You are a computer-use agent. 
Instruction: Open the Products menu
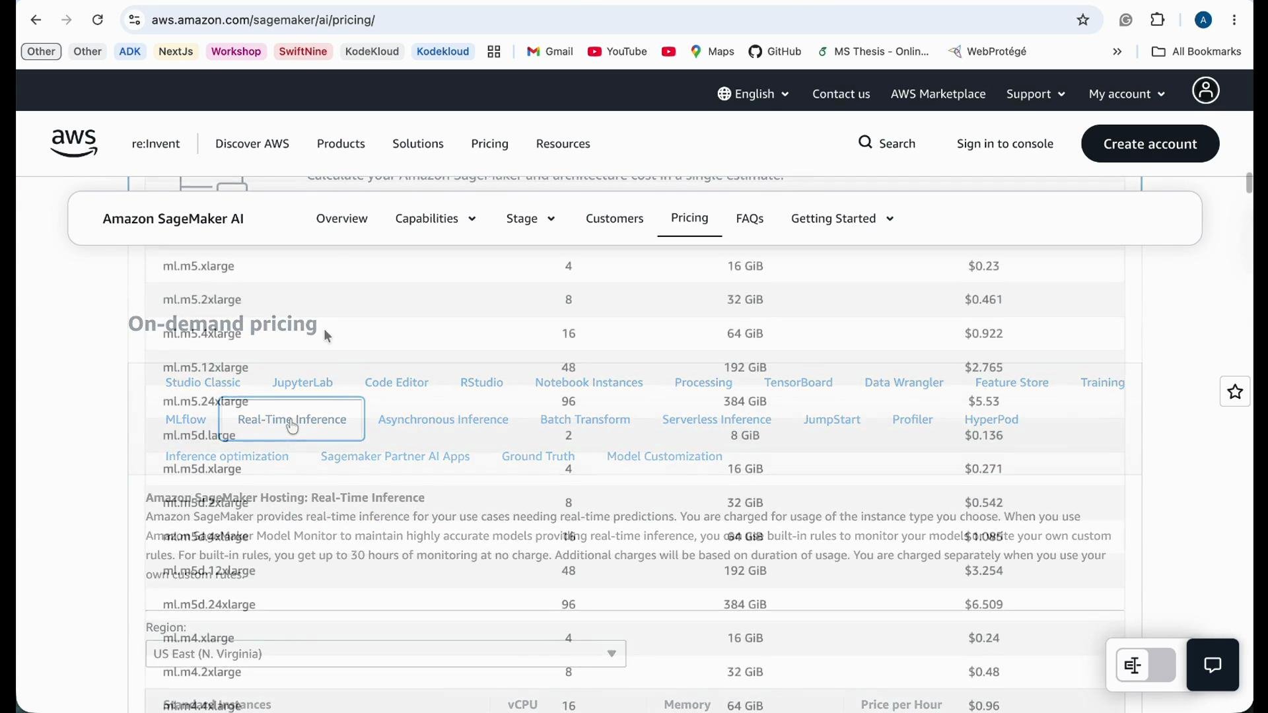click(341, 144)
